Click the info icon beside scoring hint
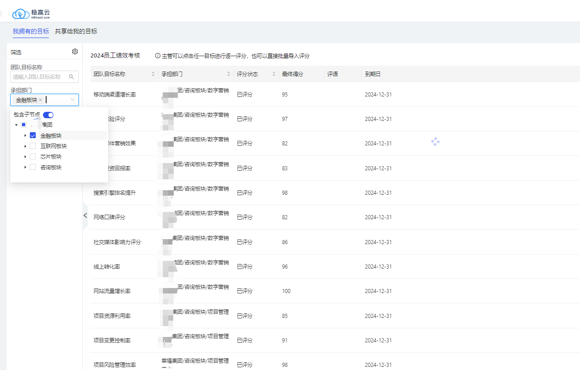 157,56
